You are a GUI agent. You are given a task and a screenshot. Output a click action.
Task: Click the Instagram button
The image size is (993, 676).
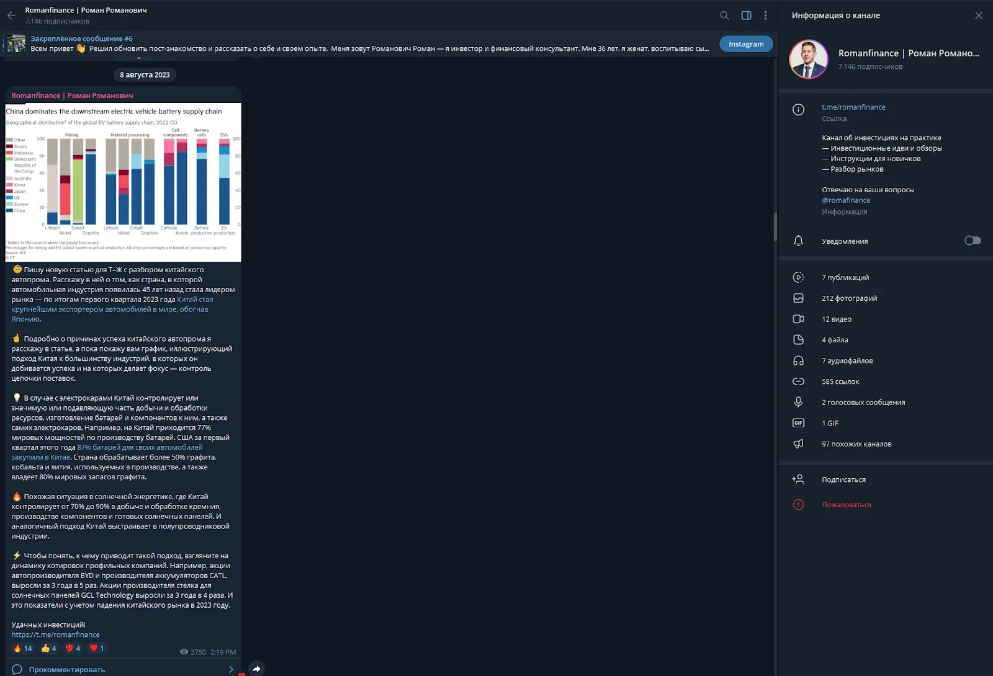tap(746, 44)
